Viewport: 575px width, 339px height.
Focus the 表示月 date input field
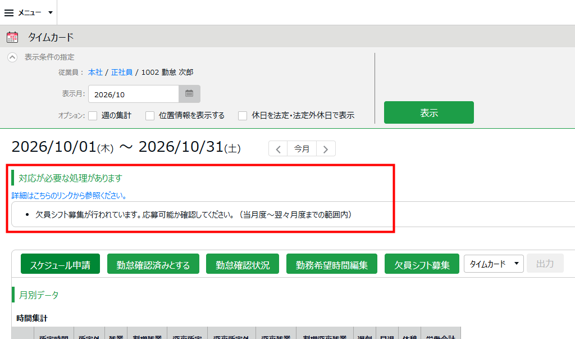[x=134, y=94]
